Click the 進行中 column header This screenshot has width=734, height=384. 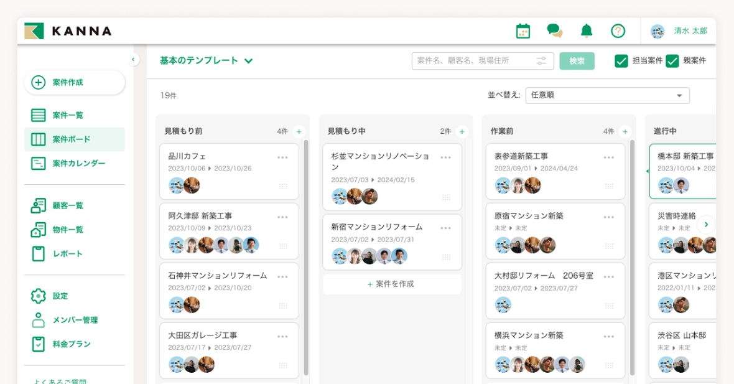tap(665, 131)
